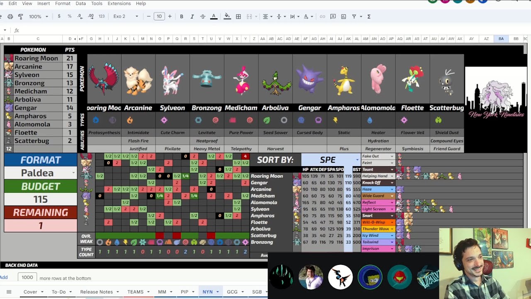Click the Functions sigma icon

coord(369,17)
